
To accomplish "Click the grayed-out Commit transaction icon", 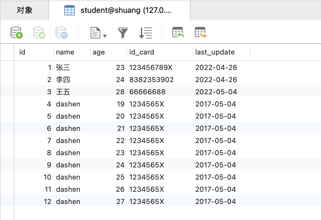I will [x=39, y=33].
